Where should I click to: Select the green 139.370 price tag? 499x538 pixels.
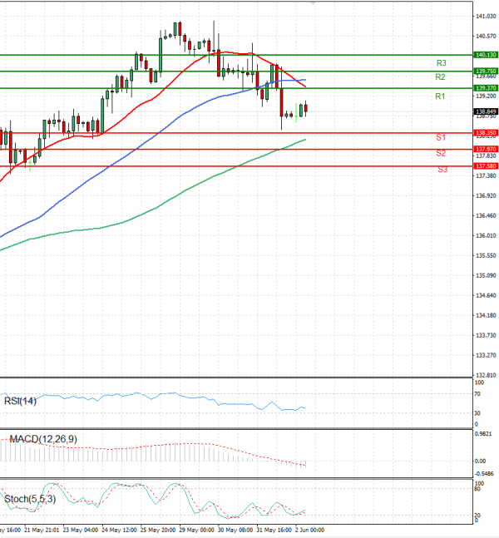(x=486, y=88)
